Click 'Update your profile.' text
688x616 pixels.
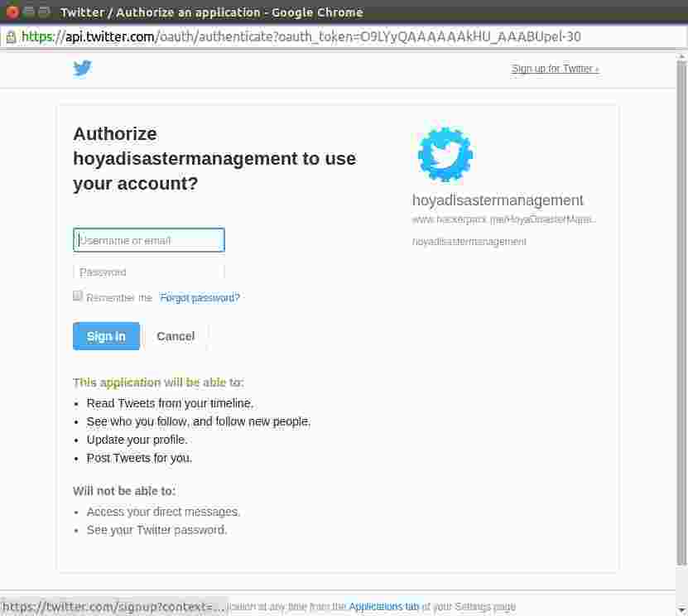[137, 440]
